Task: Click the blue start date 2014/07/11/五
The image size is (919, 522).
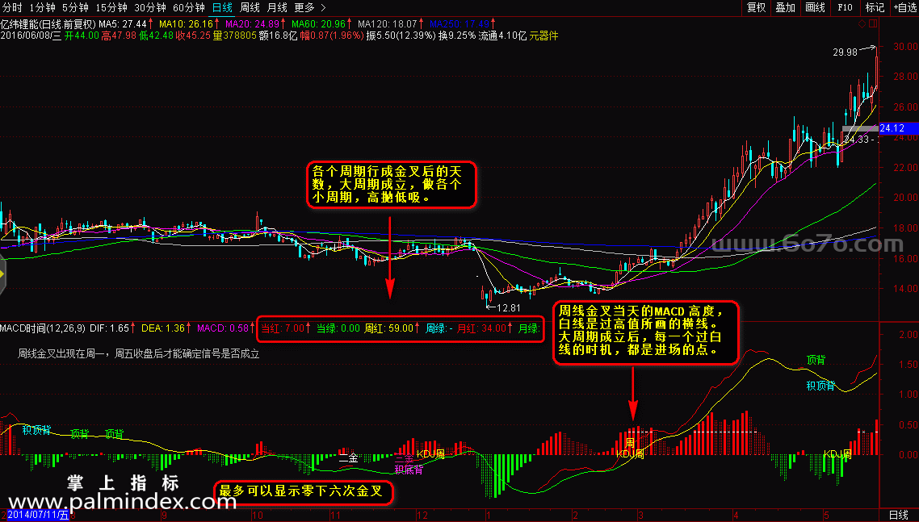Action: pos(38,516)
